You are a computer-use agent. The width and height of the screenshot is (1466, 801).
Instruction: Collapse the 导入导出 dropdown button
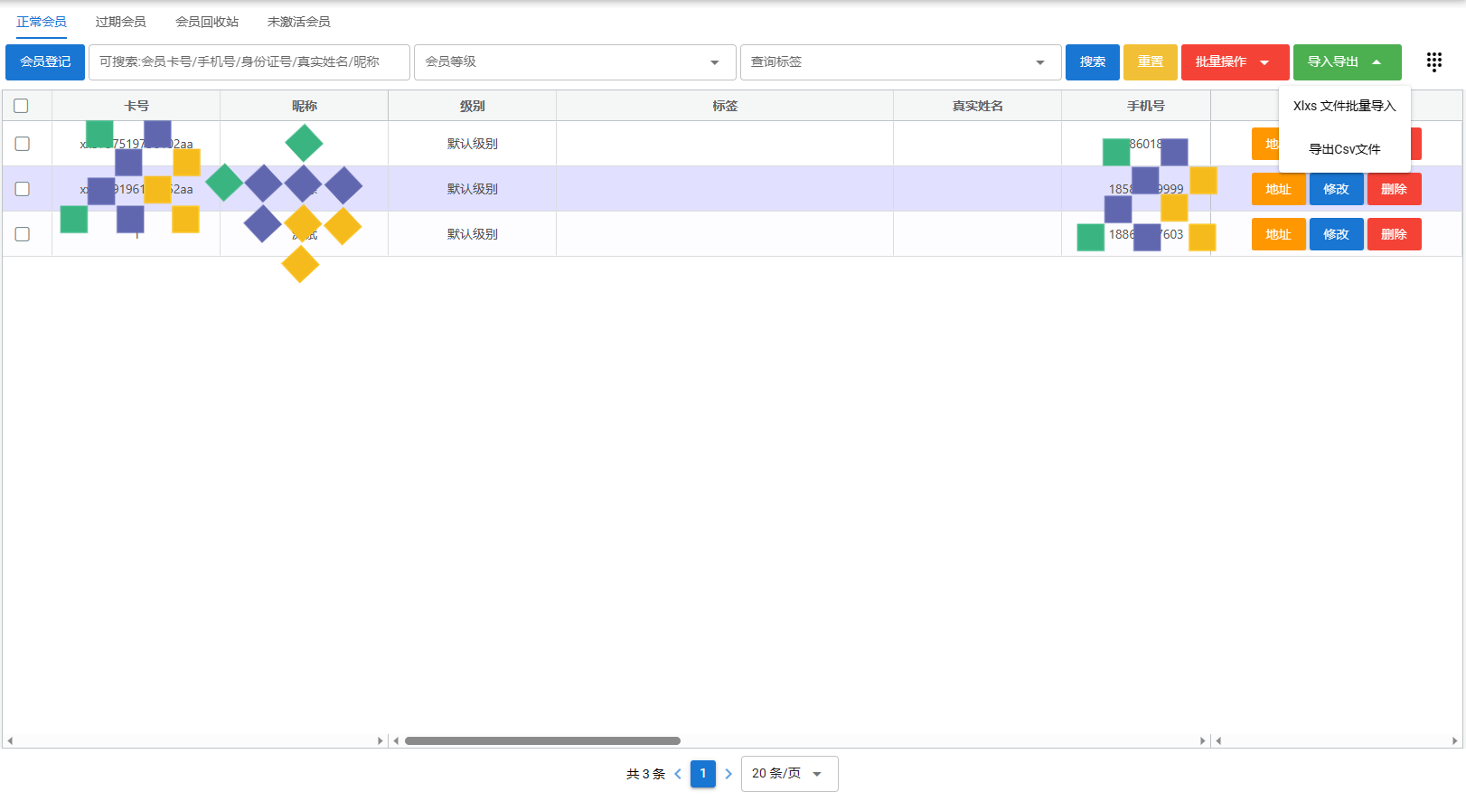[x=1347, y=62]
